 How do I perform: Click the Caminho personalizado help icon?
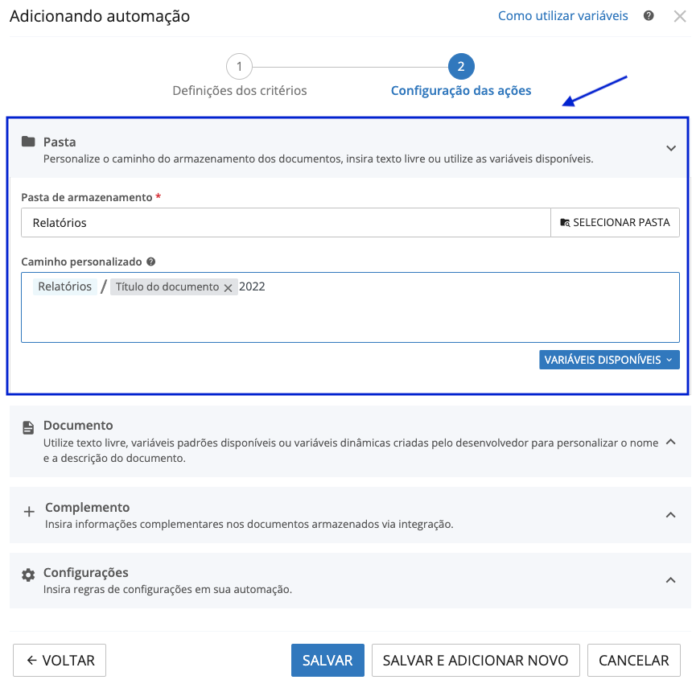click(x=151, y=262)
